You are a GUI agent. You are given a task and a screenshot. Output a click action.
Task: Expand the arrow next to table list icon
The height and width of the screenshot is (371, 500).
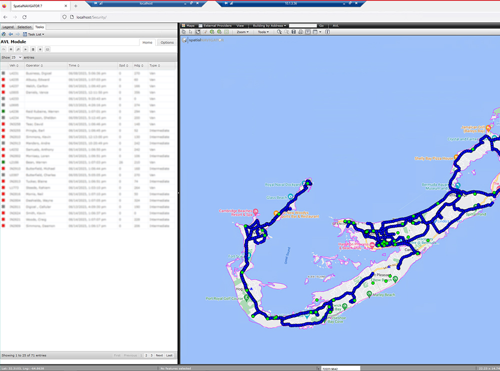(x=320, y=32)
